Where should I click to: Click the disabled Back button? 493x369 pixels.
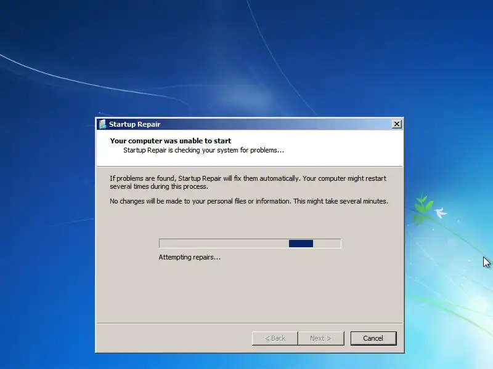[275, 338]
